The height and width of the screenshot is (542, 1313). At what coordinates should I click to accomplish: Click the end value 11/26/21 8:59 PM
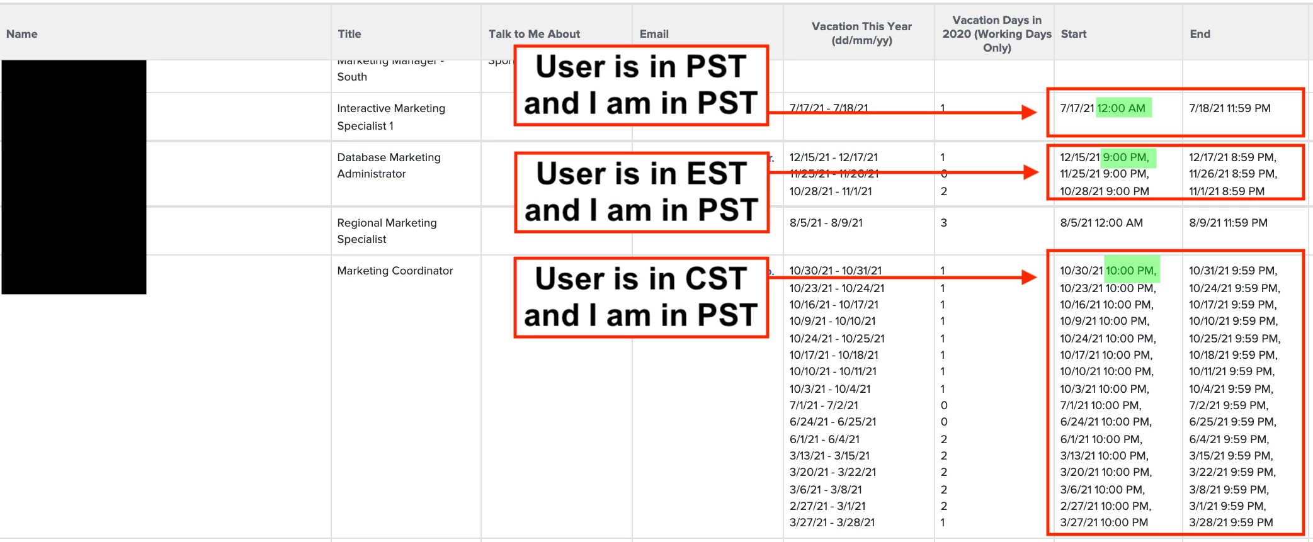tap(1233, 174)
